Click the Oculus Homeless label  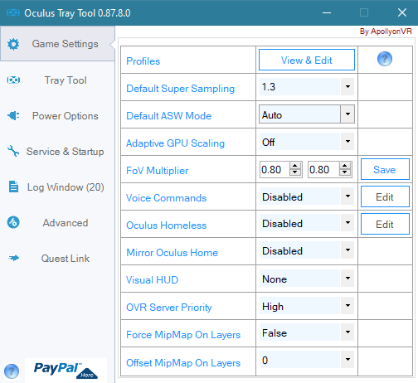(x=166, y=225)
